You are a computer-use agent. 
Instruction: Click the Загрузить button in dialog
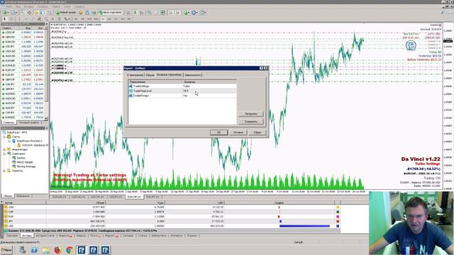pos(250,114)
